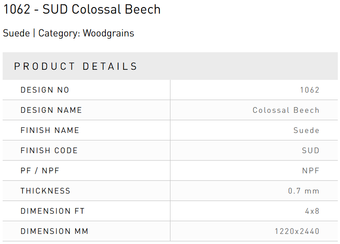The image size is (340, 244).
Task: Select the 'FINISH NAME' row label
Action: point(50,130)
